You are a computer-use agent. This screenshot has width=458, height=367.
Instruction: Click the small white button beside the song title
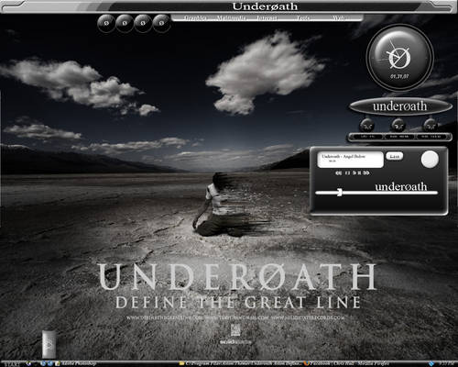395,156
